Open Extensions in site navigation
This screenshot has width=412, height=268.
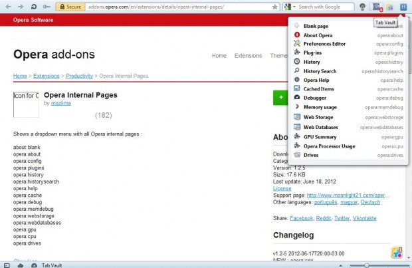pyautogui.click(x=248, y=56)
